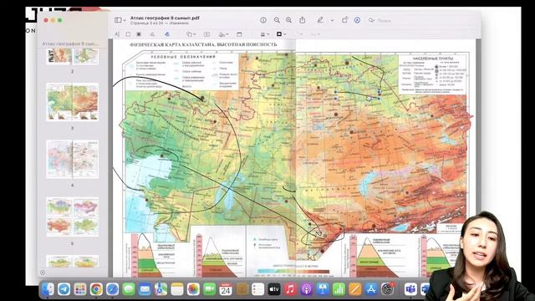Click the document title Атлас география 9 сынып.pdf
This screenshot has height=301, width=535.
(x=165, y=18)
